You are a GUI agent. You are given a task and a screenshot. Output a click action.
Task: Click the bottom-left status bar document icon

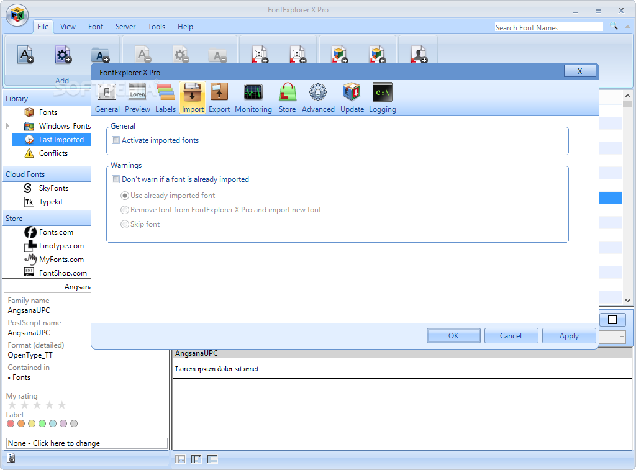tap(11, 458)
